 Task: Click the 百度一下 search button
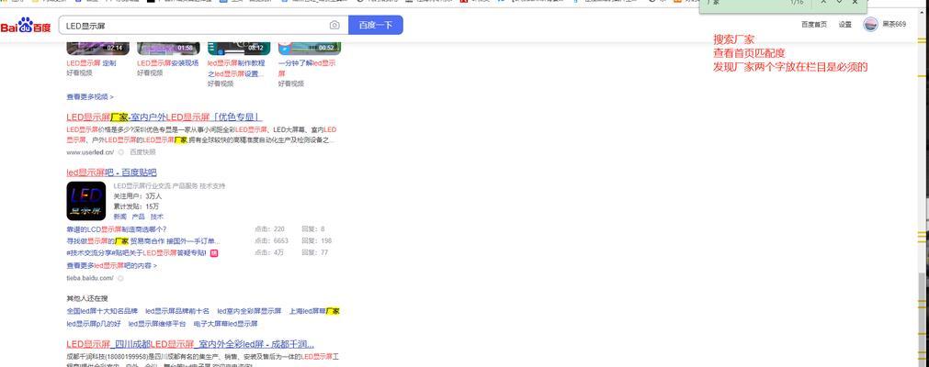point(376,26)
